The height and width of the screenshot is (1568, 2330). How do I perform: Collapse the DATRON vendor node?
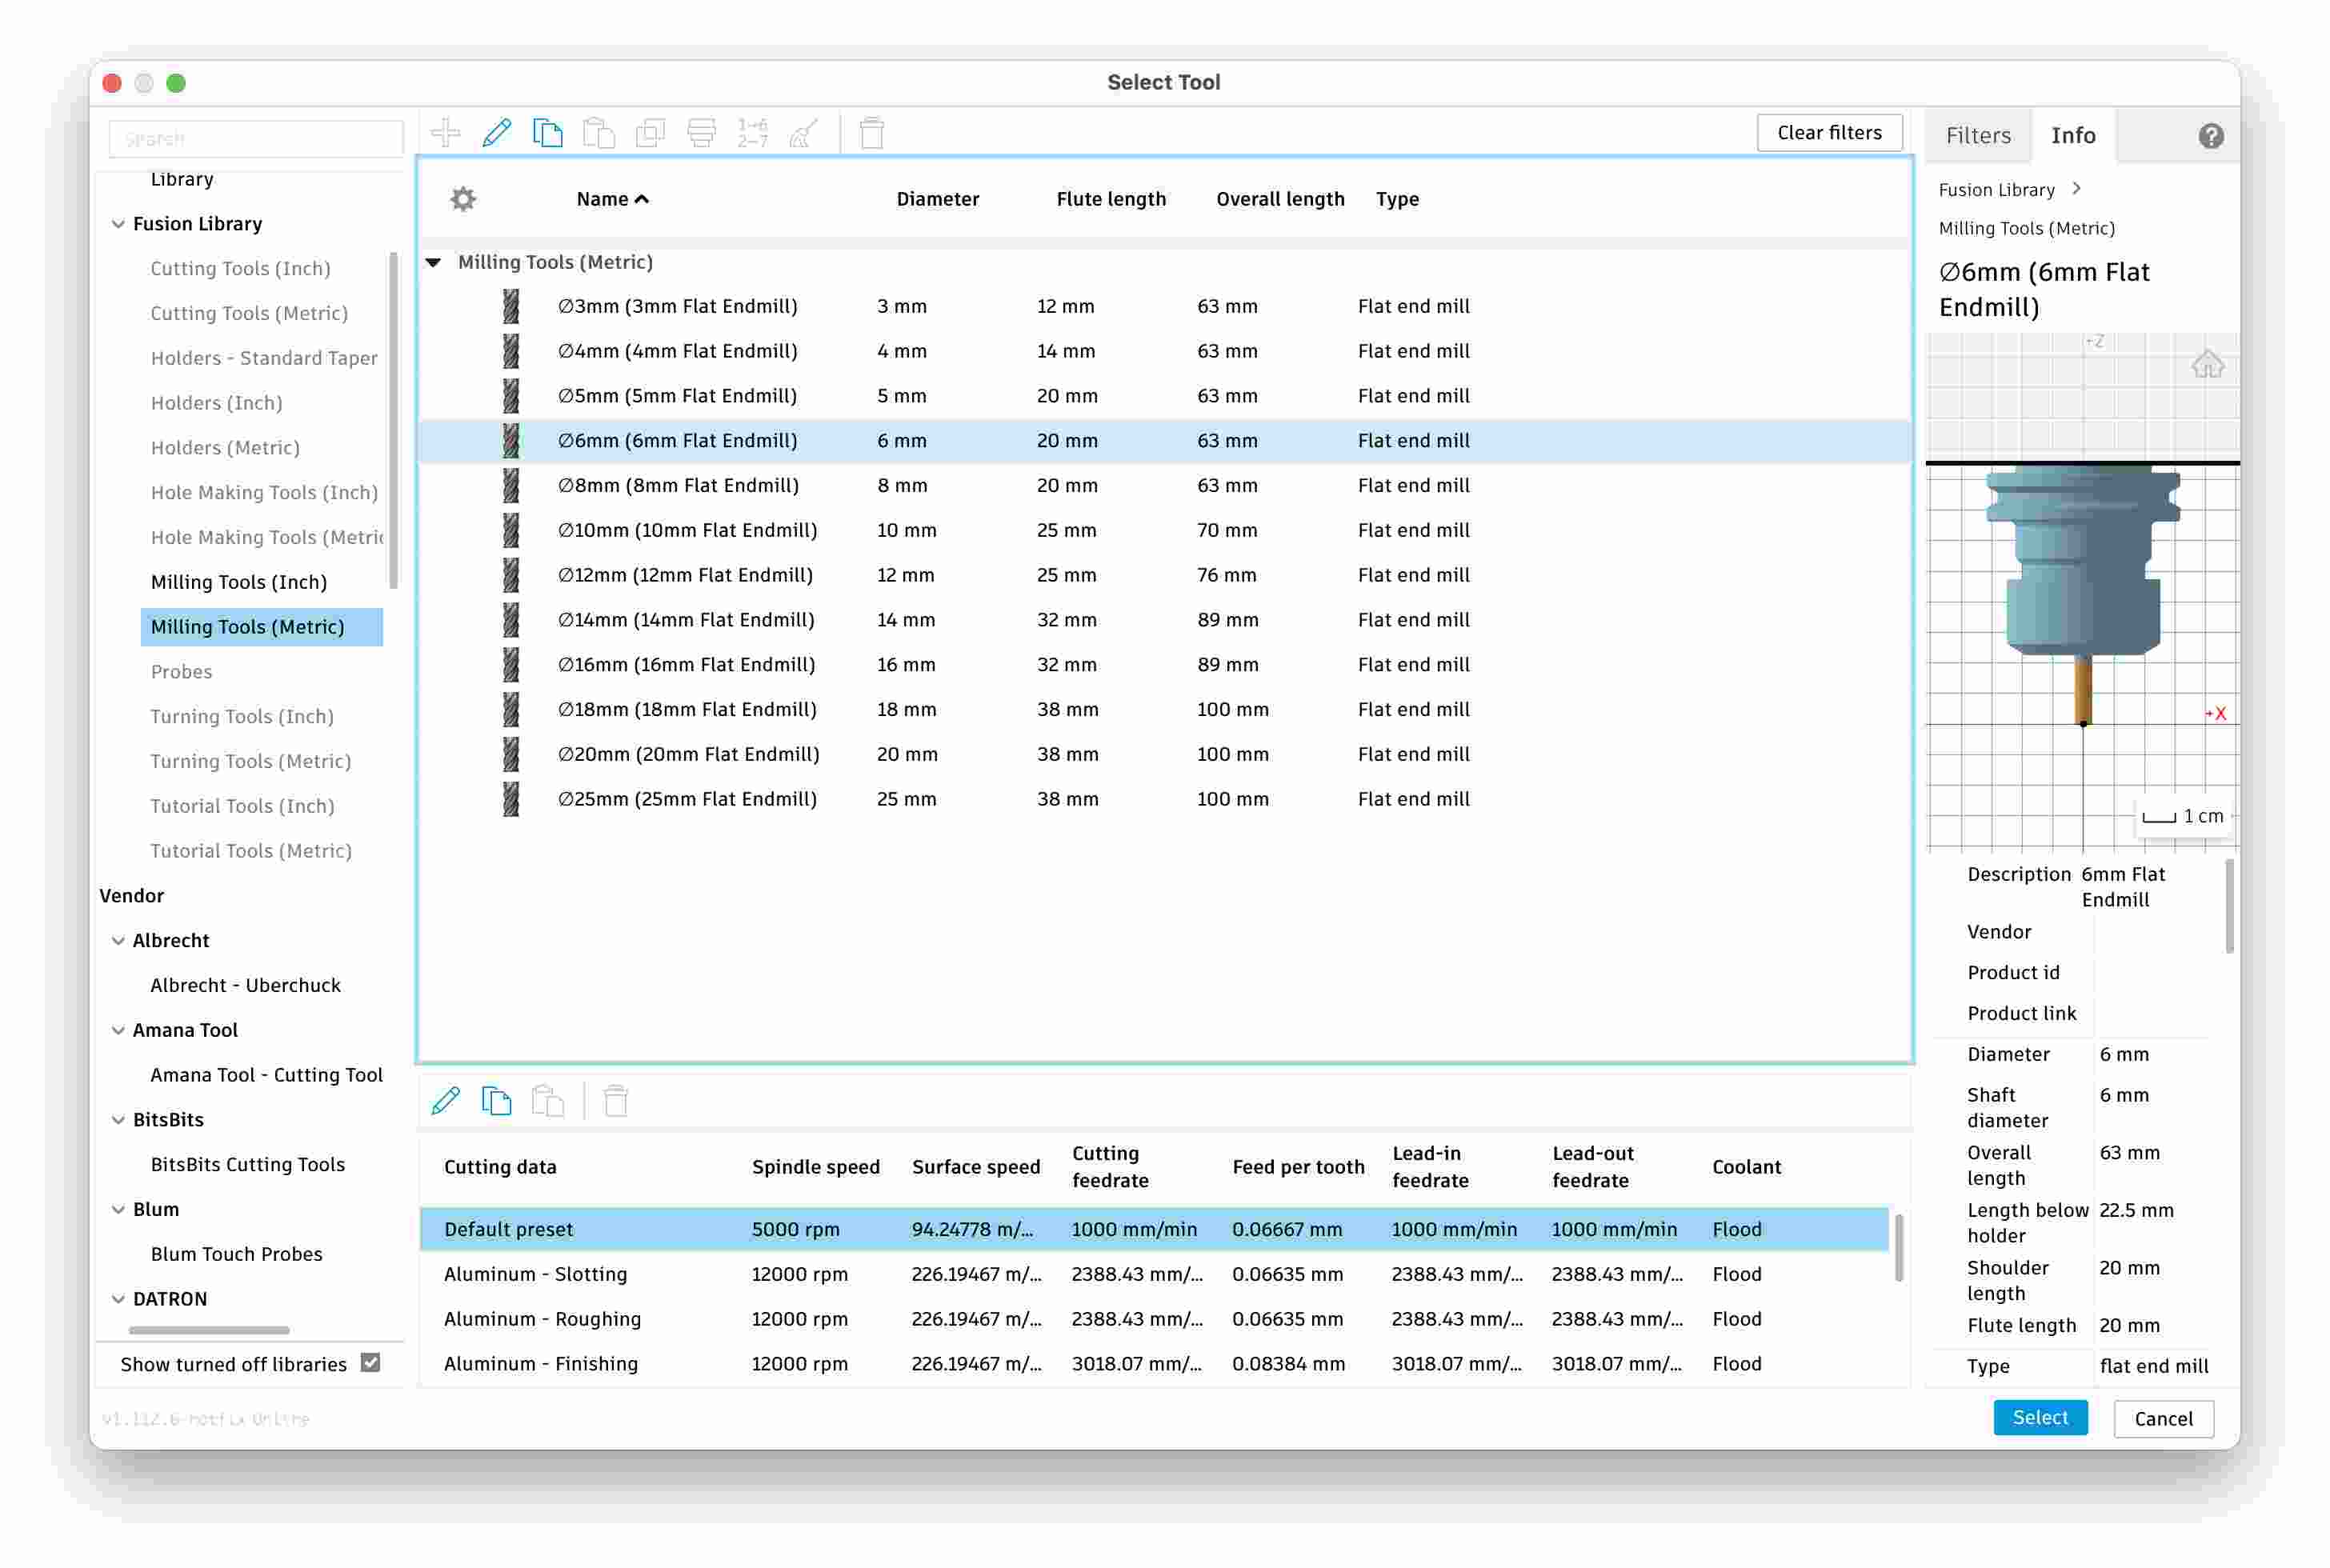click(118, 1299)
